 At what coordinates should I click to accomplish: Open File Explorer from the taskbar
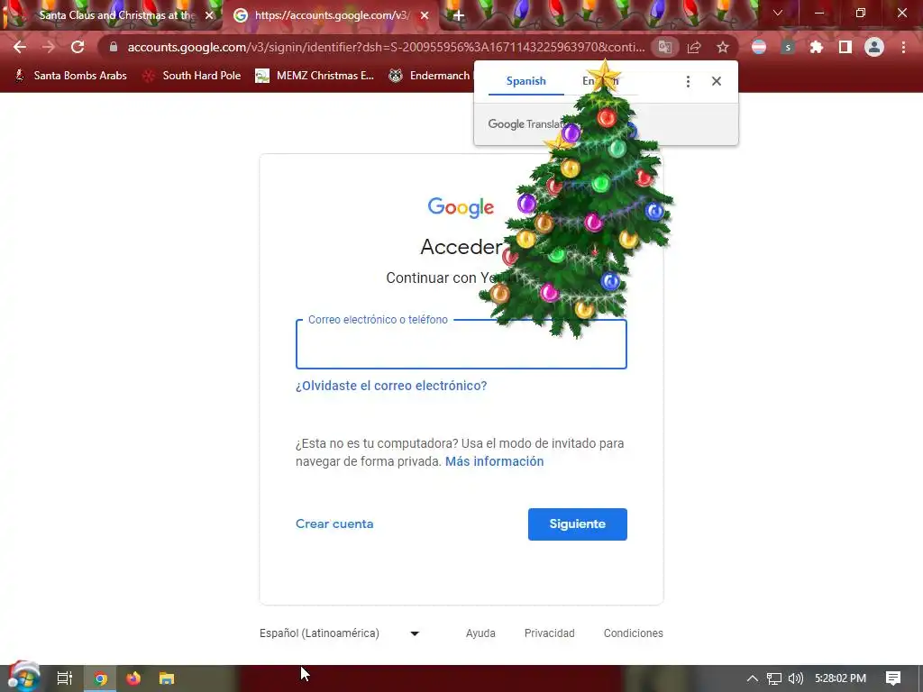coord(167,678)
